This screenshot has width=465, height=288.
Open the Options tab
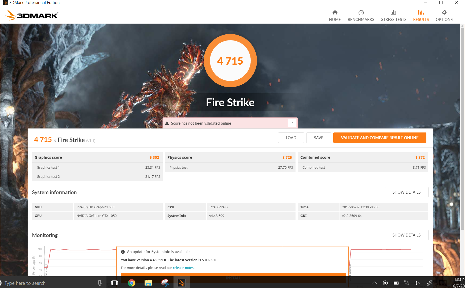click(x=444, y=16)
